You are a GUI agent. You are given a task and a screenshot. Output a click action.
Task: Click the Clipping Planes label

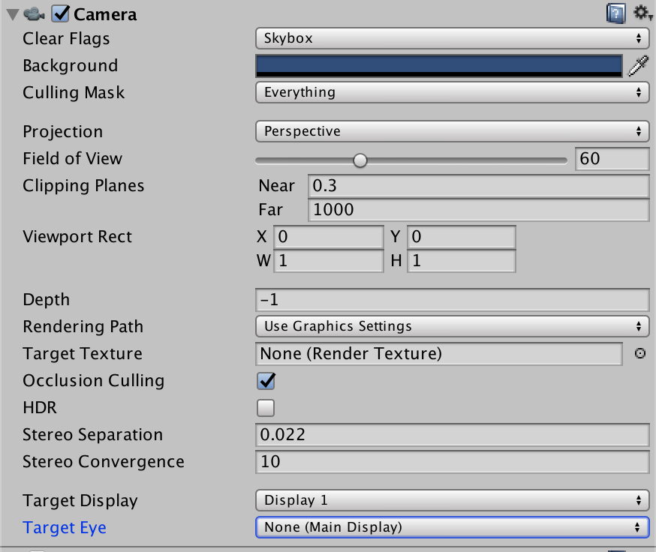(x=83, y=186)
